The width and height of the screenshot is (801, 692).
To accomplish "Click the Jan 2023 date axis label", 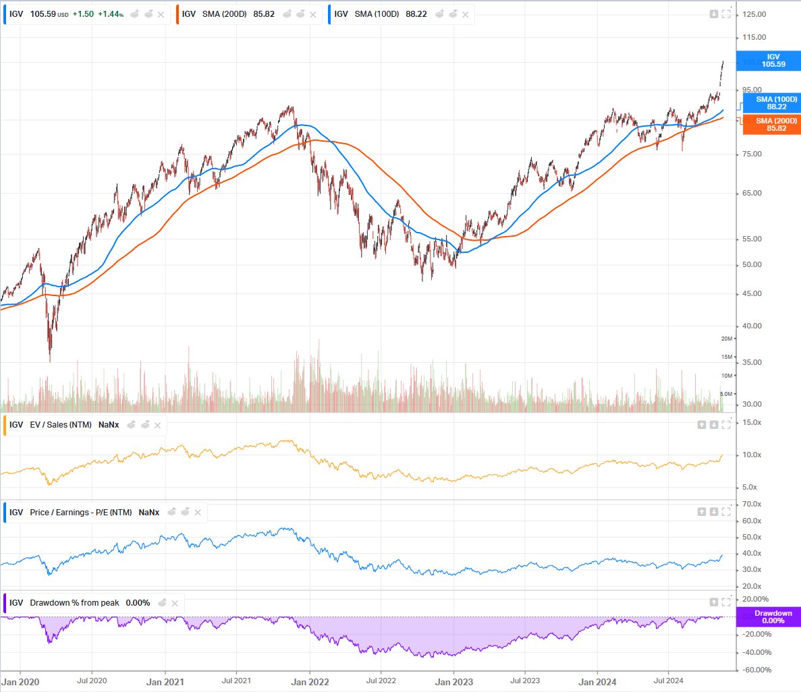I will point(453,682).
